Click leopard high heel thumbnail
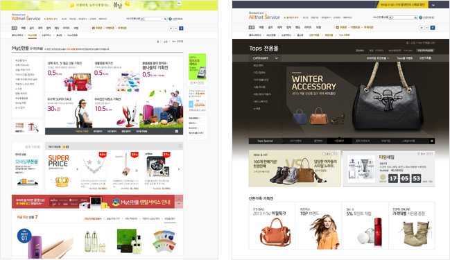 [x=338, y=119]
